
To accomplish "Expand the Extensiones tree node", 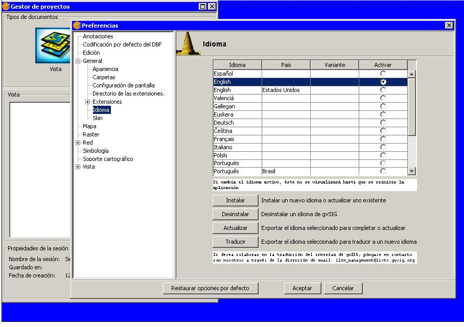I will coord(88,102).
